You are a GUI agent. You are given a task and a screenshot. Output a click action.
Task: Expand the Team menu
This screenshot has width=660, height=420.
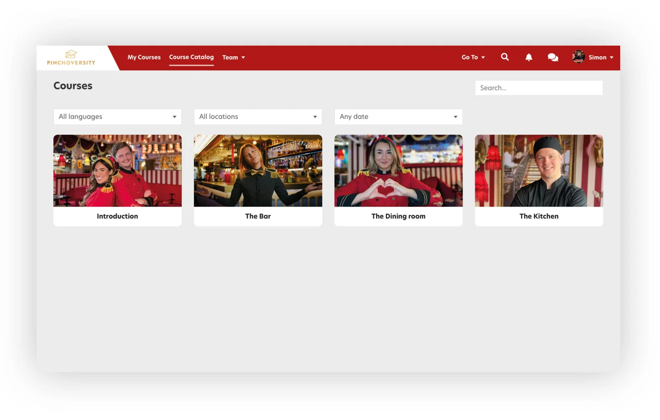(233, 58)
